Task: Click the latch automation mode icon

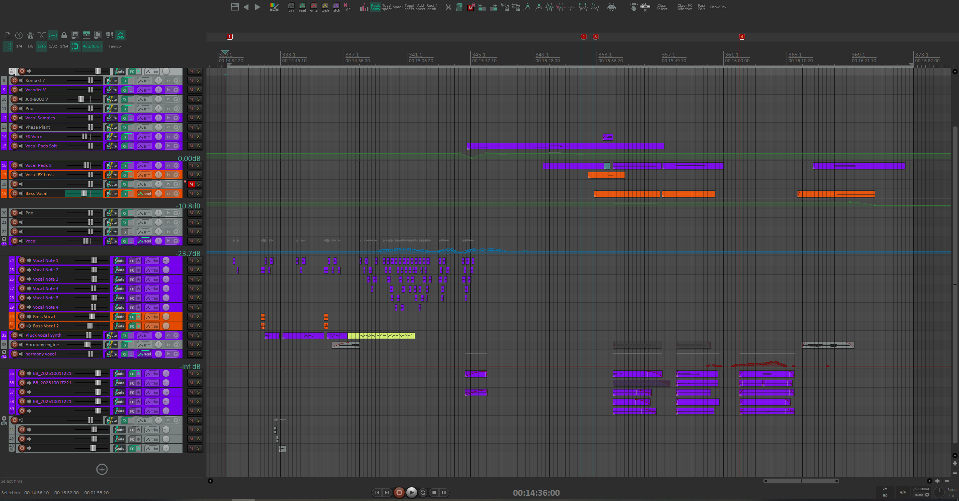Action: (x=336, y=7)
